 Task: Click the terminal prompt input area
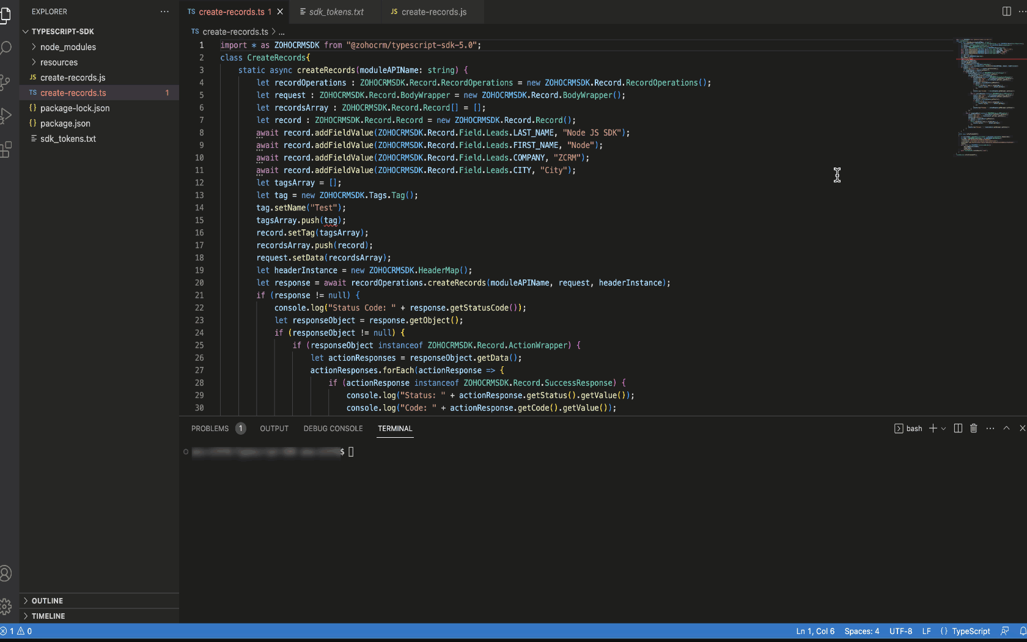coord(351,452)
